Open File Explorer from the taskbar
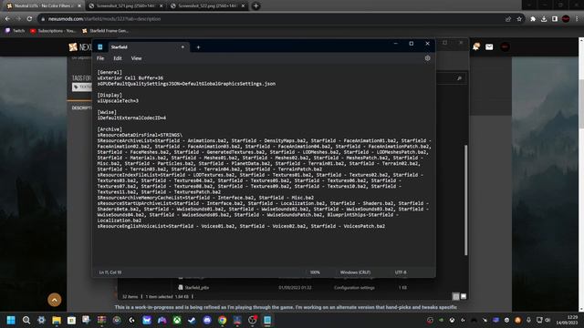Image resolution: width=584 pixels, height=328 pixels. pyautogui.click(x=57, y=320)
